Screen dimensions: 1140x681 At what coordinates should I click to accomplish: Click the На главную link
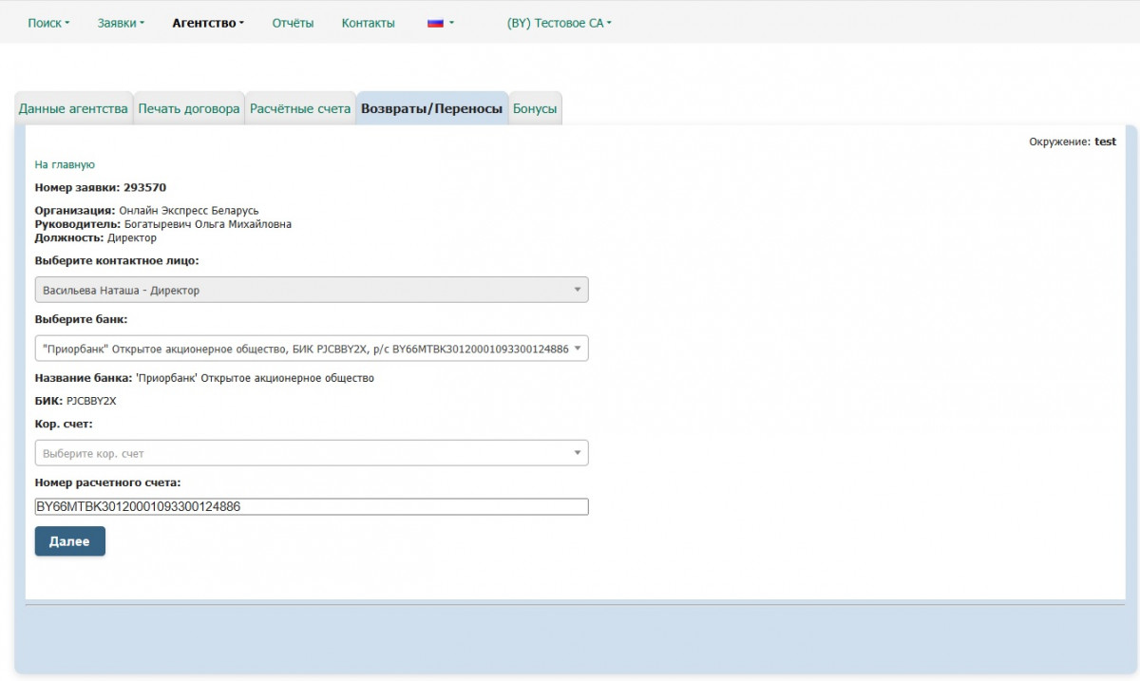pos(65,164)
